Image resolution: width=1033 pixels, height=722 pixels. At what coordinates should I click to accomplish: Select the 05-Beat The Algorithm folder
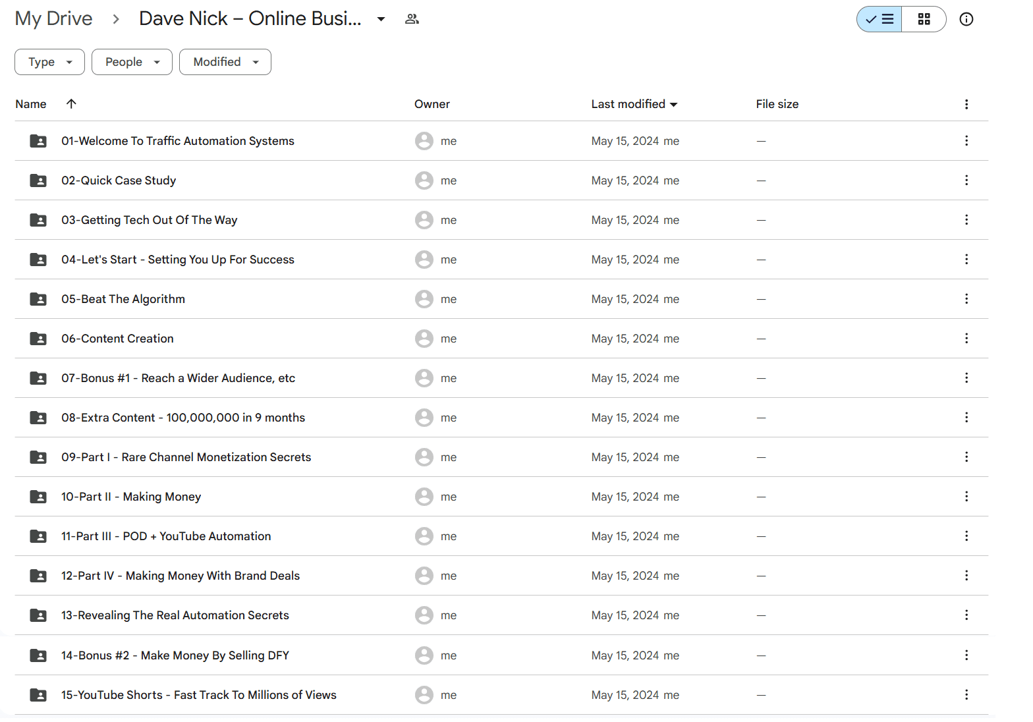501,299
